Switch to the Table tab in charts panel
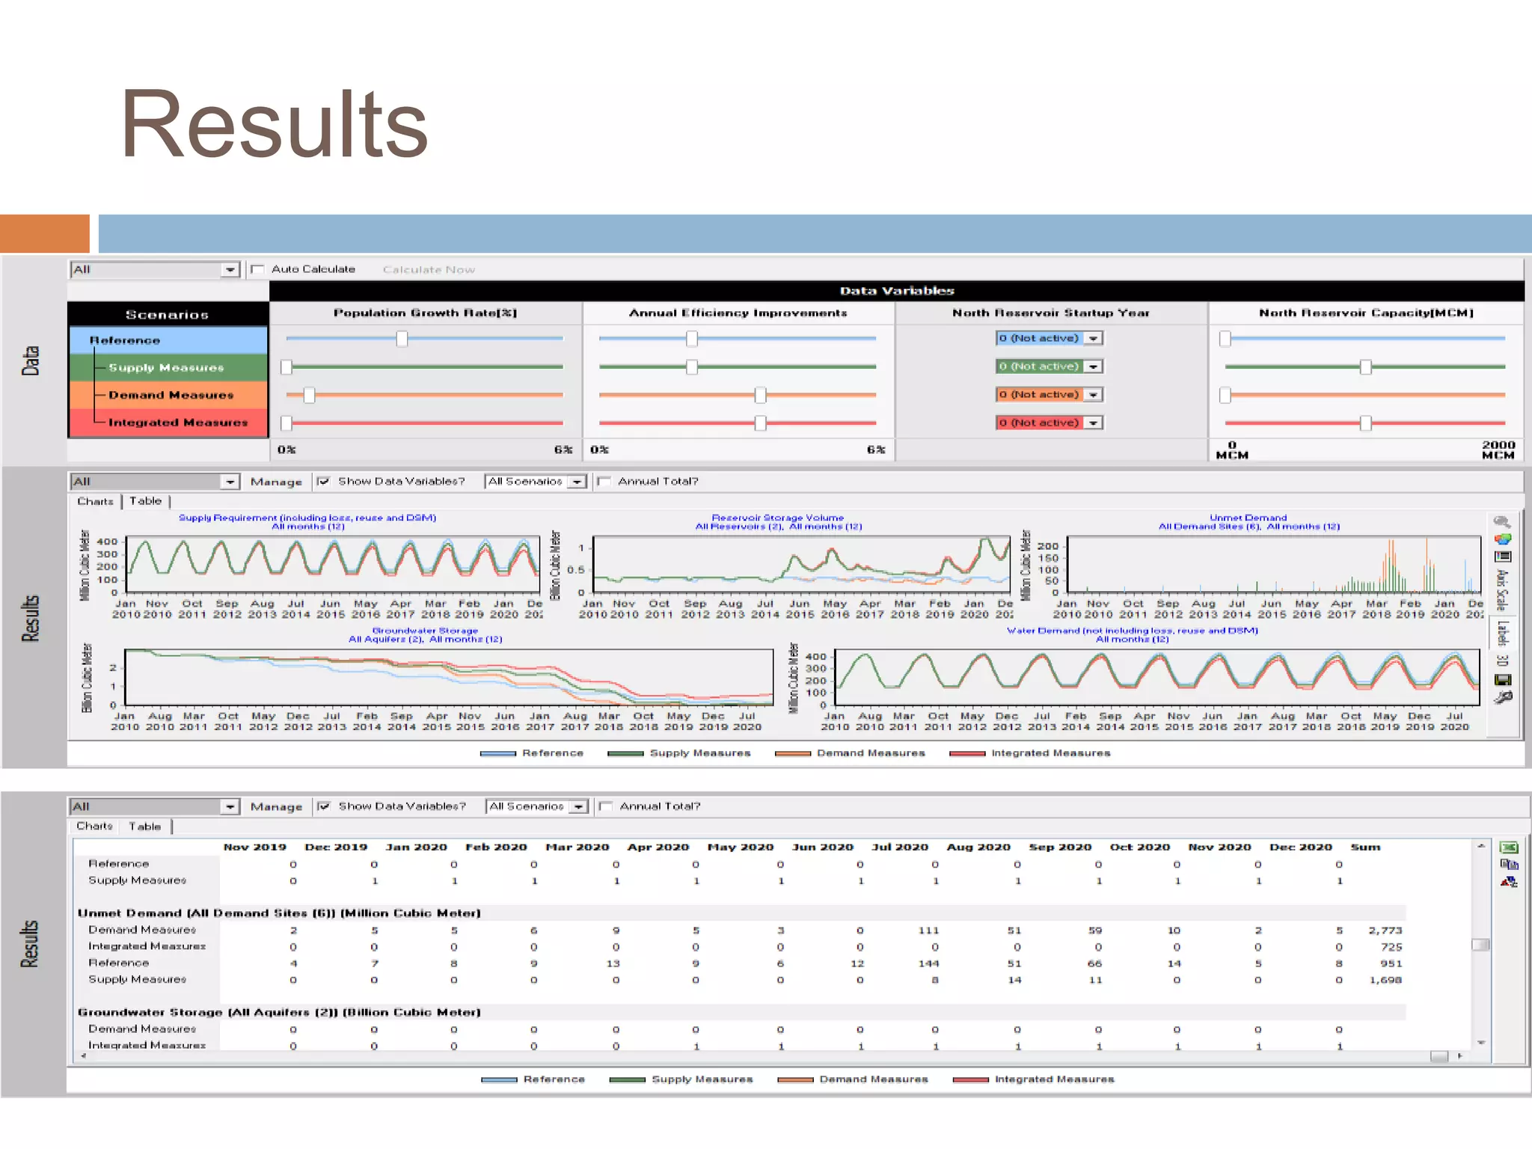The height and width of the screenshot is (1149, 1532). click(x=145, y=501)
